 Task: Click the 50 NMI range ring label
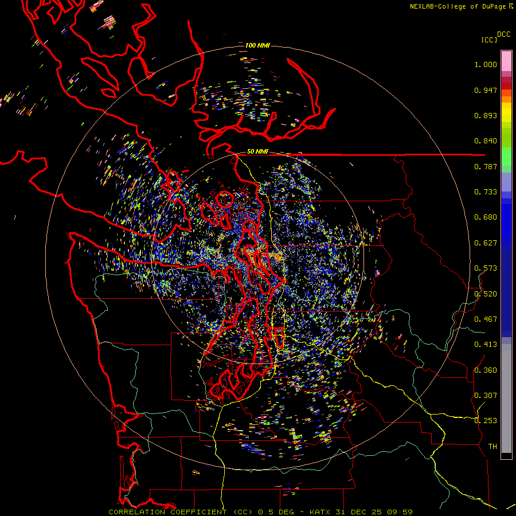click(257, 151)
